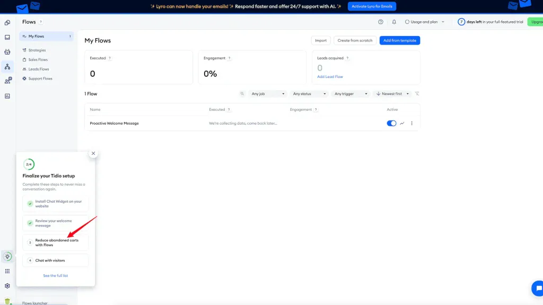This screenshot has height=305, width=543.
Task: Select the Flows icon in left sidebar
Action: [7, 66]
